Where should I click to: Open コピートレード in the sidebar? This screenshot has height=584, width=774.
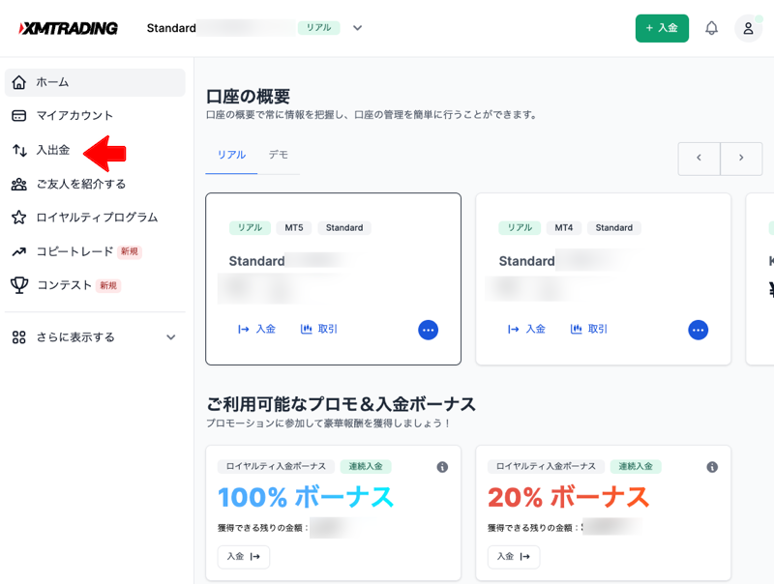point(95,251)
